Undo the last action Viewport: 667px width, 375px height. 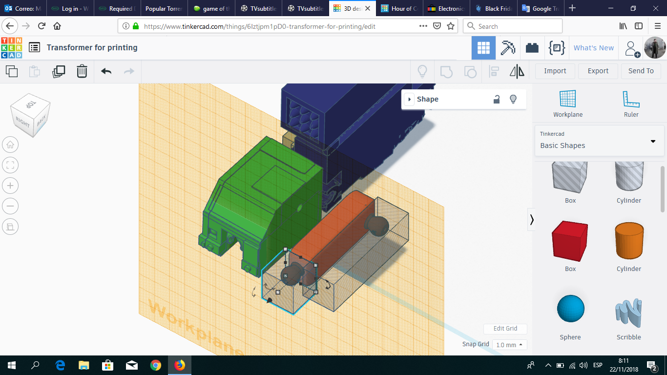106,71
